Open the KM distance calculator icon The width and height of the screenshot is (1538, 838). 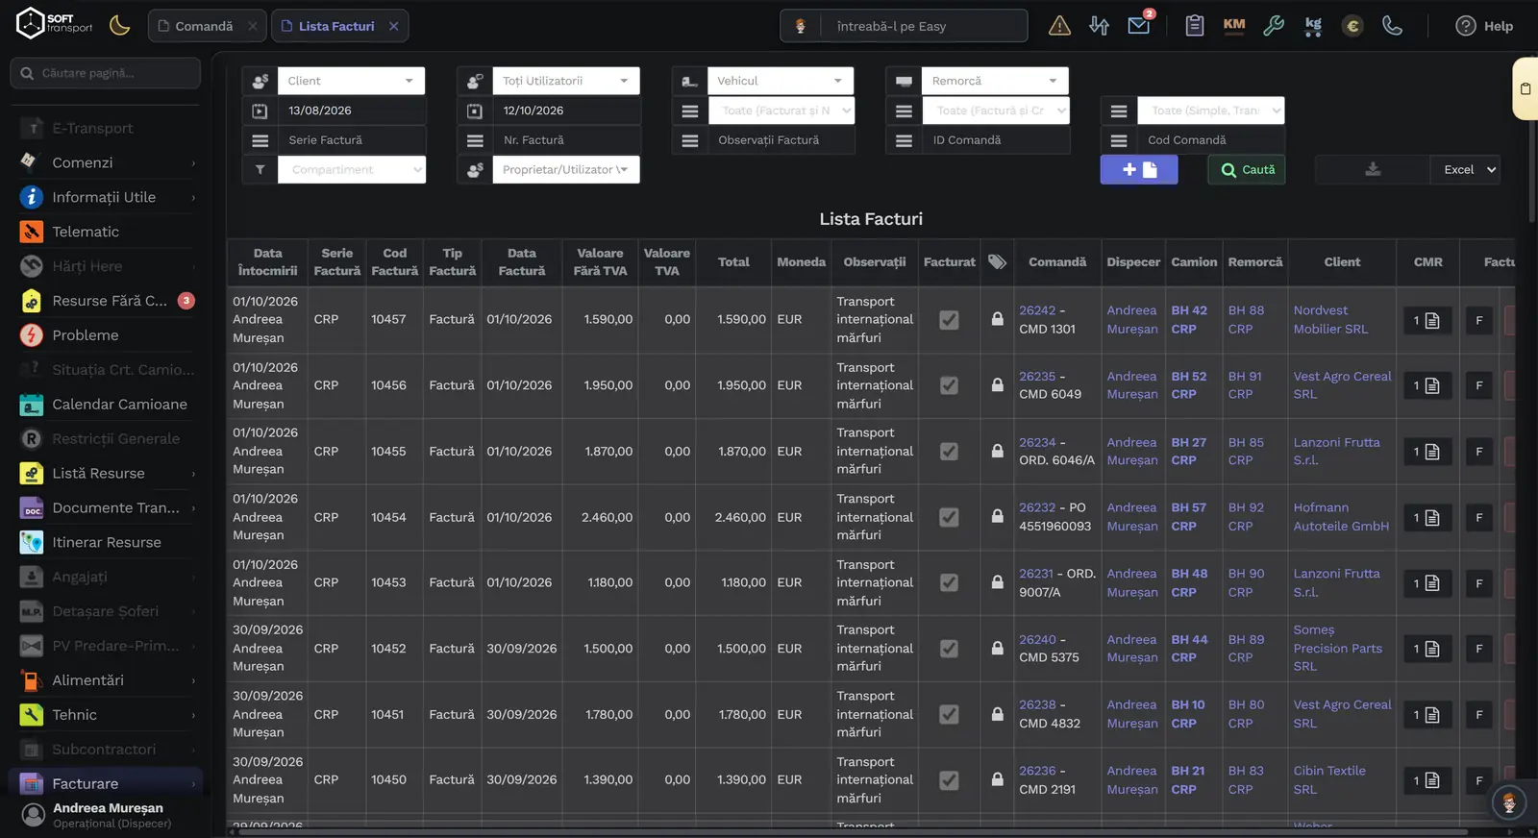pyautogui.click(x=1234, y=26)
